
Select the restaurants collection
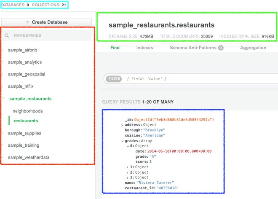pyautogui.click(x=26, y=121)
